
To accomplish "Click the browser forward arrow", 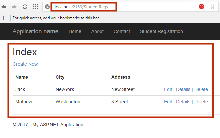I will pyautogui.click(x=14, y=7).
